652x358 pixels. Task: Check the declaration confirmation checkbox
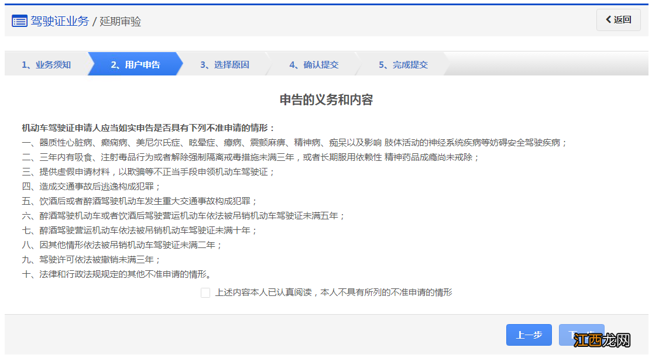205,292
